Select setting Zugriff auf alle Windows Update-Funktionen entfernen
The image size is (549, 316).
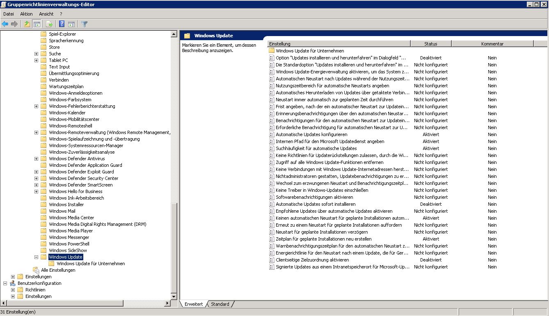329,162
